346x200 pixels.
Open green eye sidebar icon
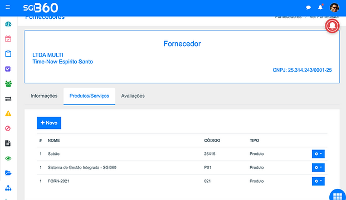coord(8,158)
